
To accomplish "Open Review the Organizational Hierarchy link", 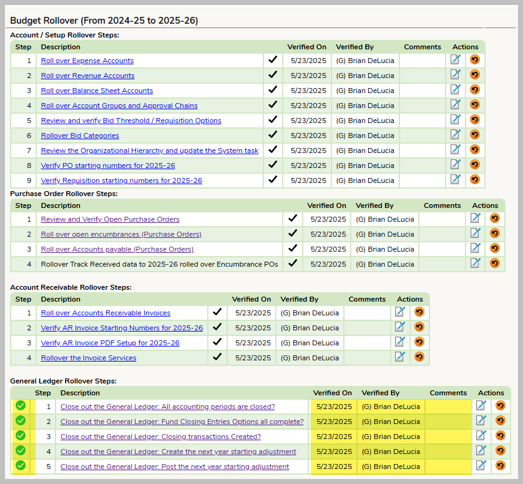I will click(149, 151).
